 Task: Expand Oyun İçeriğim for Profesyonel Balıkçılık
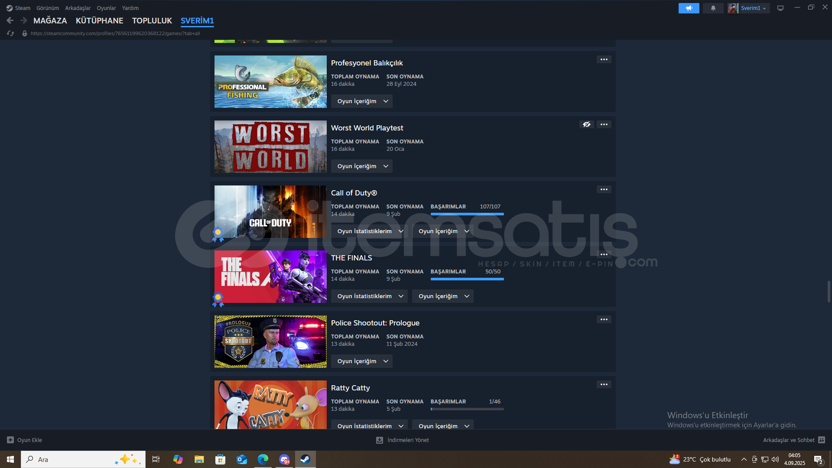[x=362, y=101]
